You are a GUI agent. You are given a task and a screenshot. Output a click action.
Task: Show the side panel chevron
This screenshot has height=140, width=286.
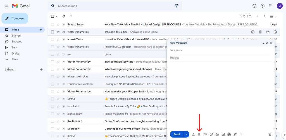click(x=284, y=135)
